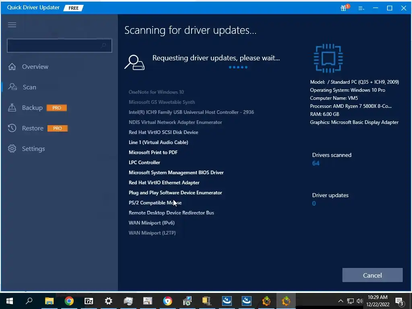Viewport: 412px width, 309px height.
Task: Click the sidebar search input field
Action: point(60,45)
